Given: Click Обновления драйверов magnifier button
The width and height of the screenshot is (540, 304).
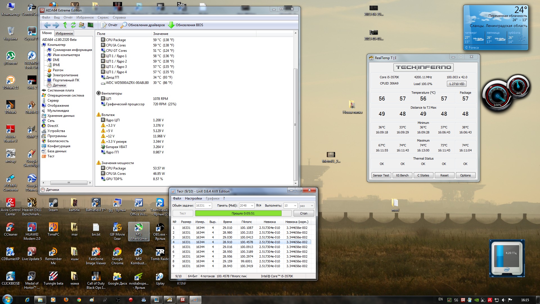Looking at the screenshot, I should [x=124, y=25].
